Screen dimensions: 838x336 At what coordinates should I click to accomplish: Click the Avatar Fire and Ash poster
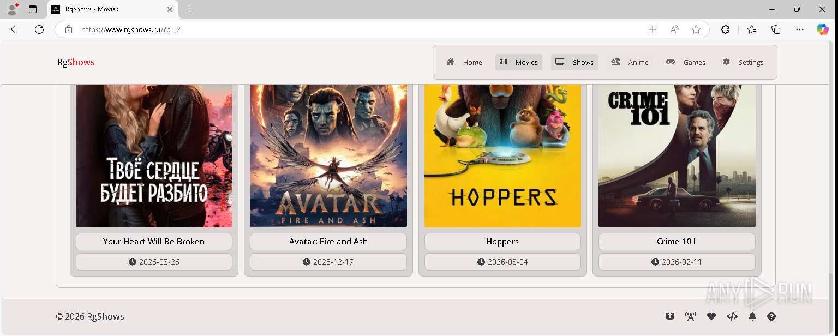(x=328, y=156)
